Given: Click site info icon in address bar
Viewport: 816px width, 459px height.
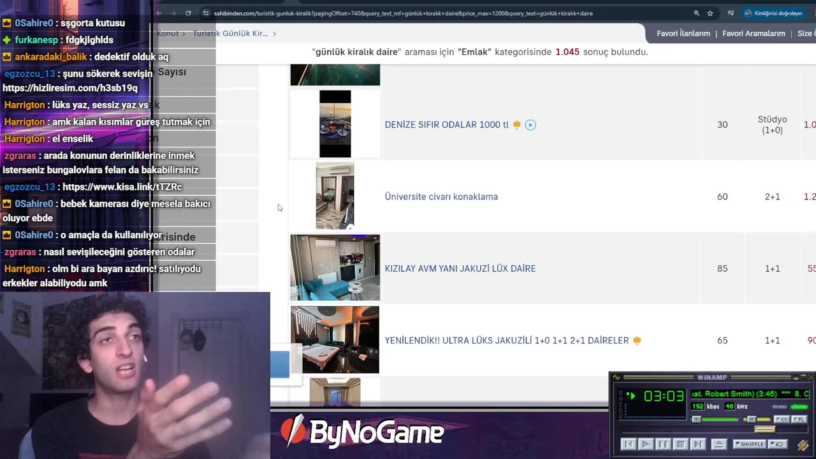Looking at the screenshot, I should click(x=205, y=13).
